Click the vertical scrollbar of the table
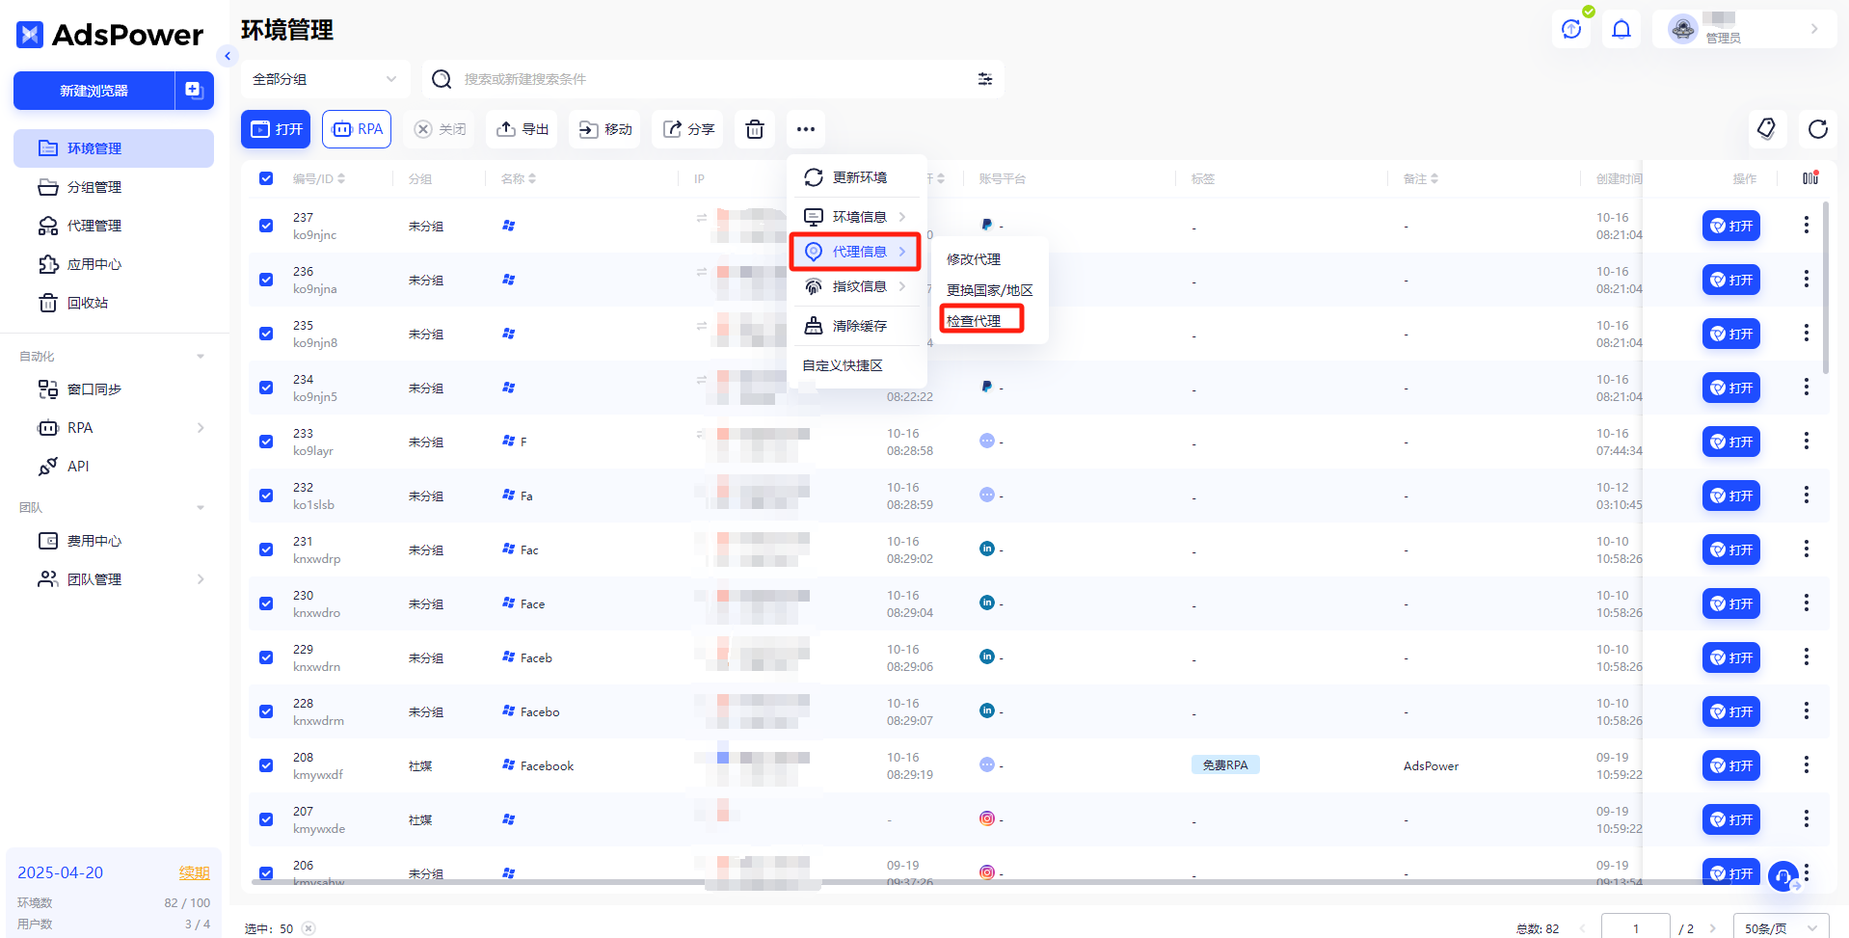1849x938 pixels. [x=1826, y=289]
